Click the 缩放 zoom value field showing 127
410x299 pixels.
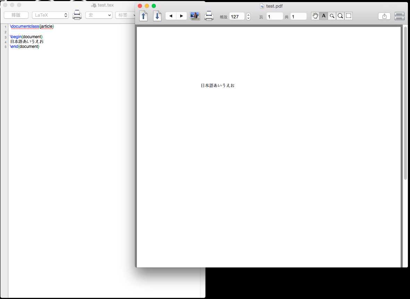[237, 16]
